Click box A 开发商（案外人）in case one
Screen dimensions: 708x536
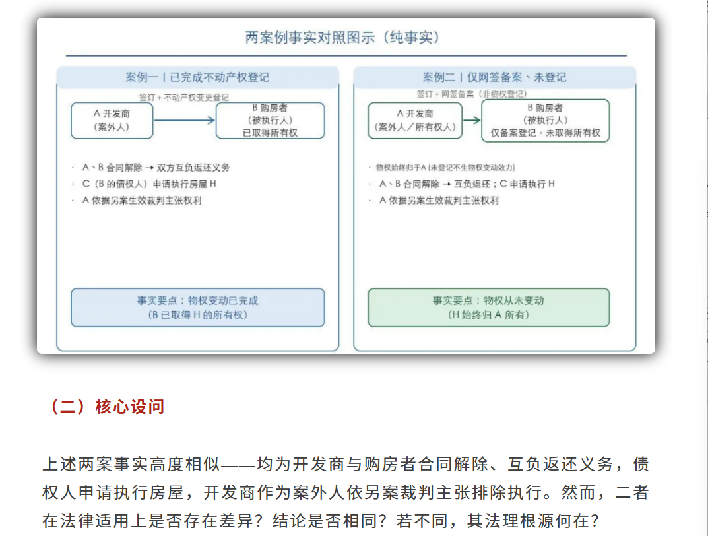[x=112, y=120]
